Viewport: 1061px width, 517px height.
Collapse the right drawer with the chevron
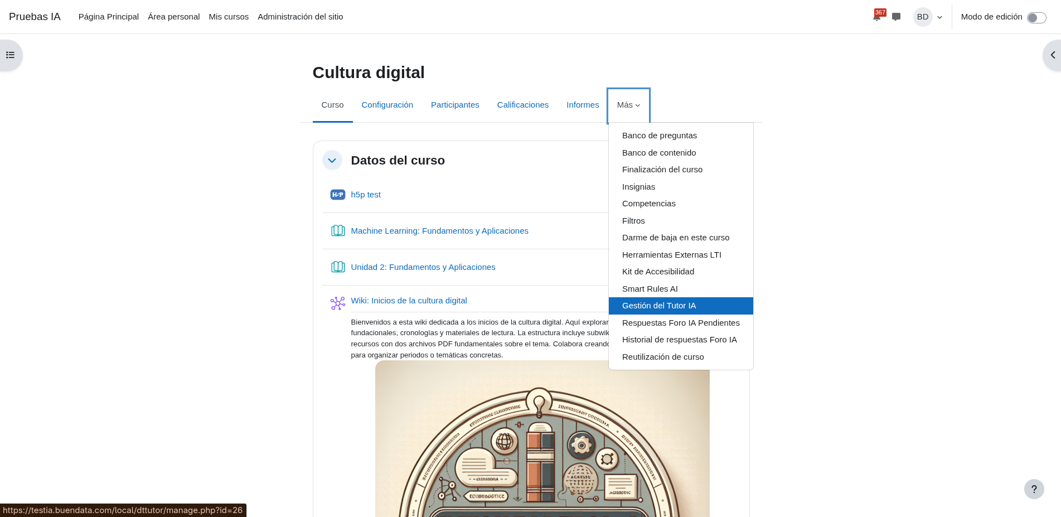click(1053, 55)
